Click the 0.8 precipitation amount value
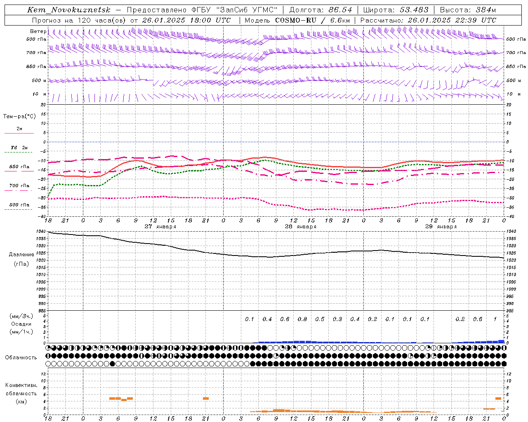Screen dimensions: 528x422 click(302, 319)
